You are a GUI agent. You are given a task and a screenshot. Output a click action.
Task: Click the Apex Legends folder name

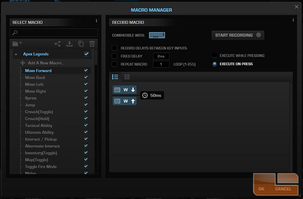coord(36,54)
